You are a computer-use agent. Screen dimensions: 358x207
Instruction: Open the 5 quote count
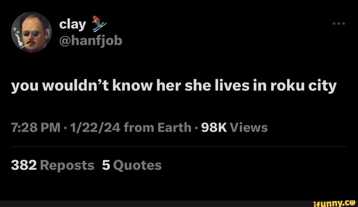pyautogui.click(x=106, y=165)
